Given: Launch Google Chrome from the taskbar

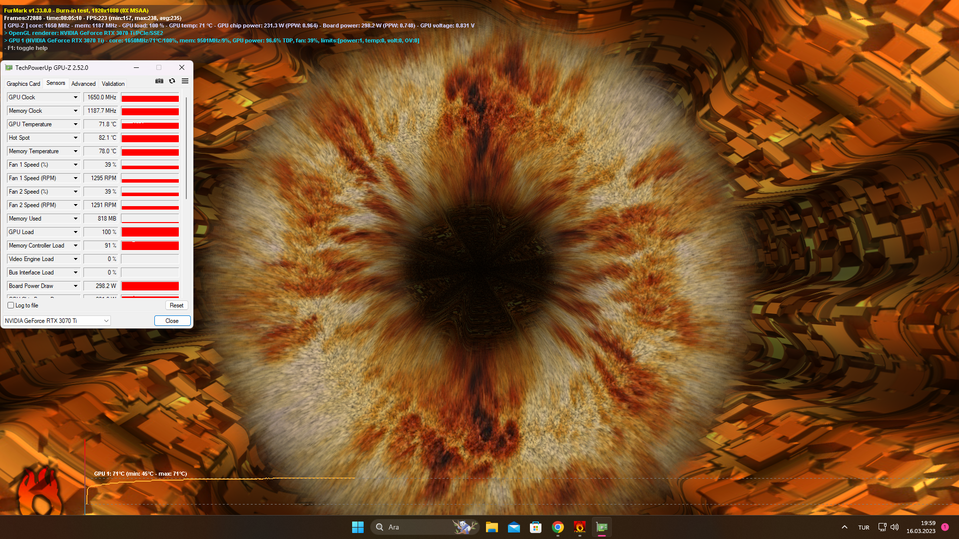Looking at the screenshot, I should point(557,527).
